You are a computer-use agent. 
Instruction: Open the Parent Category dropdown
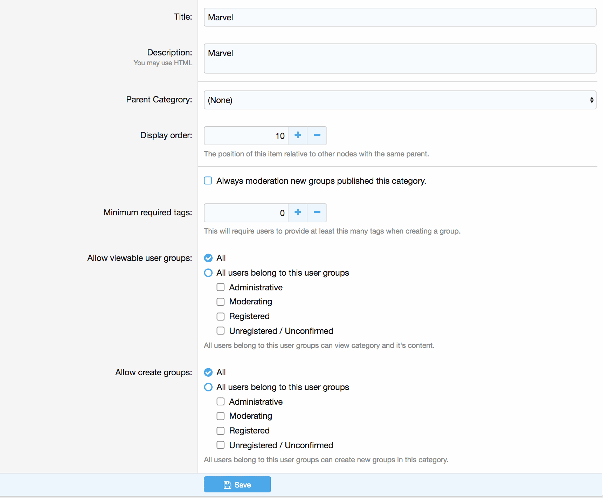400,100
